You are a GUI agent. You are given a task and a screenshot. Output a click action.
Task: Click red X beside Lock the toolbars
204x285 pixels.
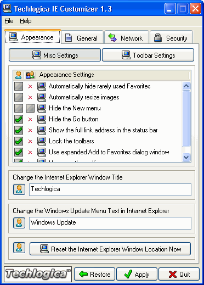(x=30, y=141)
